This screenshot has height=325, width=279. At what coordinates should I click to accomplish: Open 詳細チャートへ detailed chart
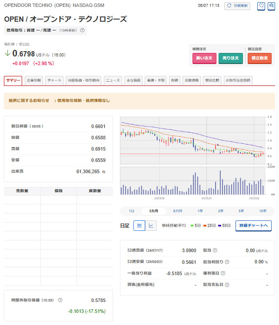(253, 226)
